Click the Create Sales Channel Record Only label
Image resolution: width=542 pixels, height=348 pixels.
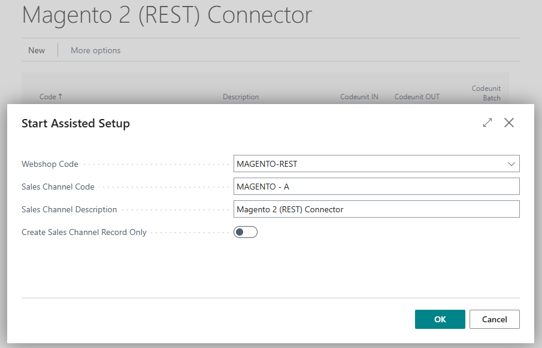tap(84, 233)
